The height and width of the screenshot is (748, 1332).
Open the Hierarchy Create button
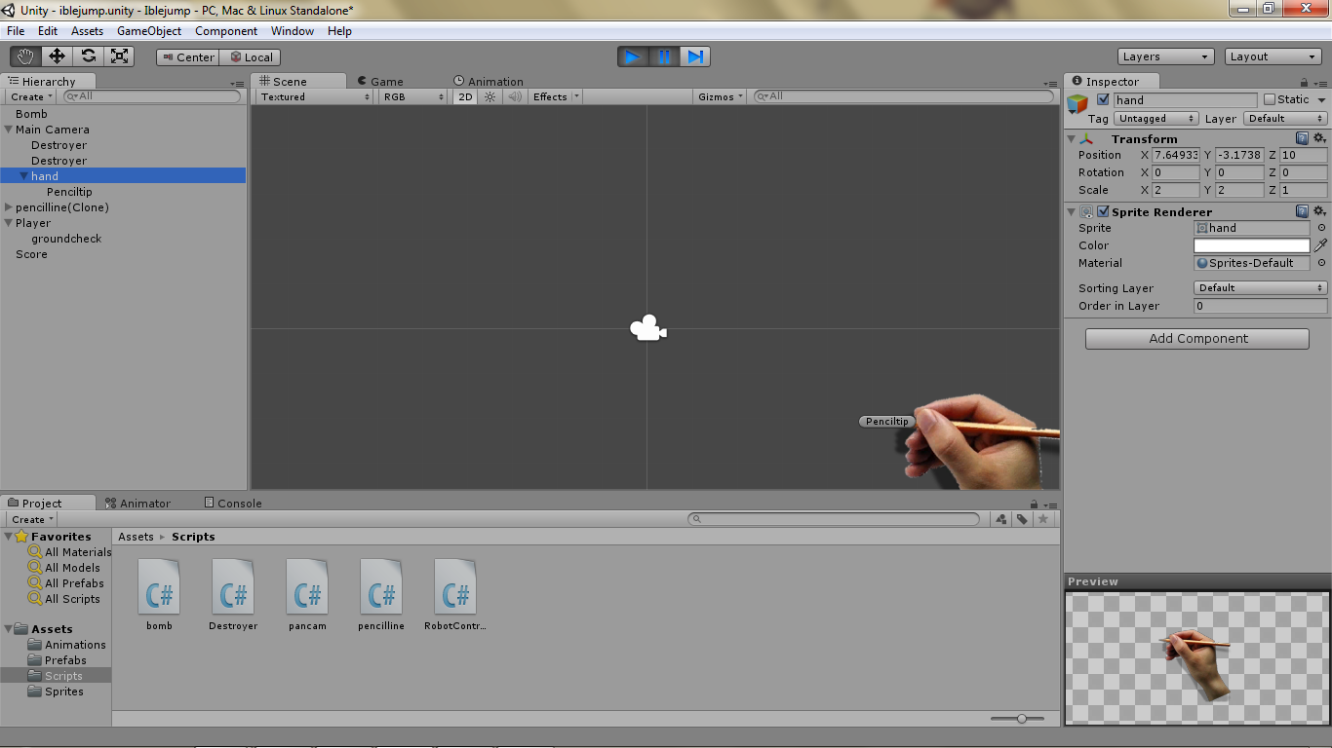31,96
